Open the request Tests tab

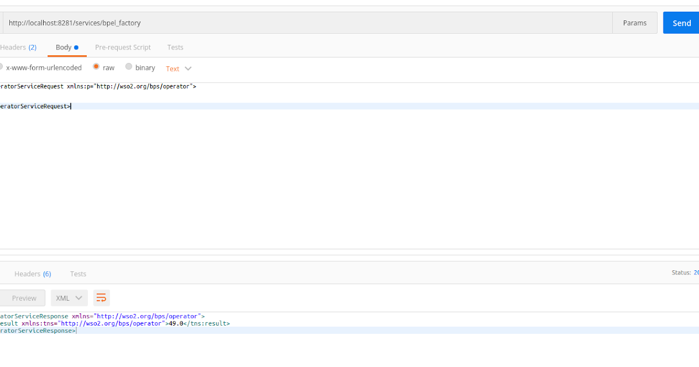(175, 47)
